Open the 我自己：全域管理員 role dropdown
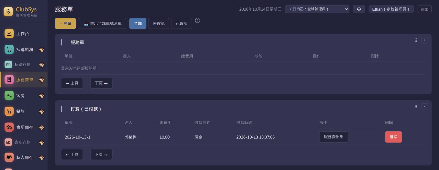The image size is (439, 170). pos(317,9)
